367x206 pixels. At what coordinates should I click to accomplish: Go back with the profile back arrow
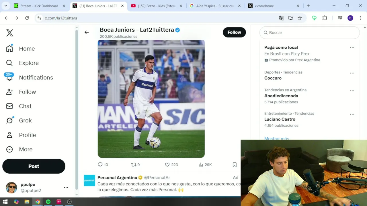[x=87, y=32]
